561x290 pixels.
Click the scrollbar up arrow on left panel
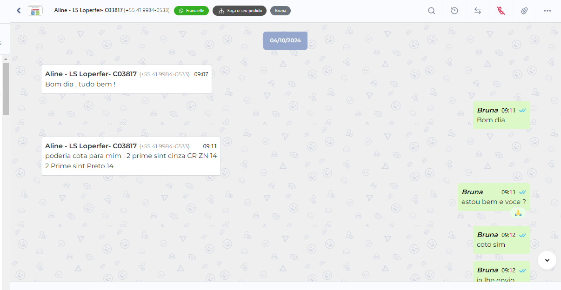pos(6,59)
